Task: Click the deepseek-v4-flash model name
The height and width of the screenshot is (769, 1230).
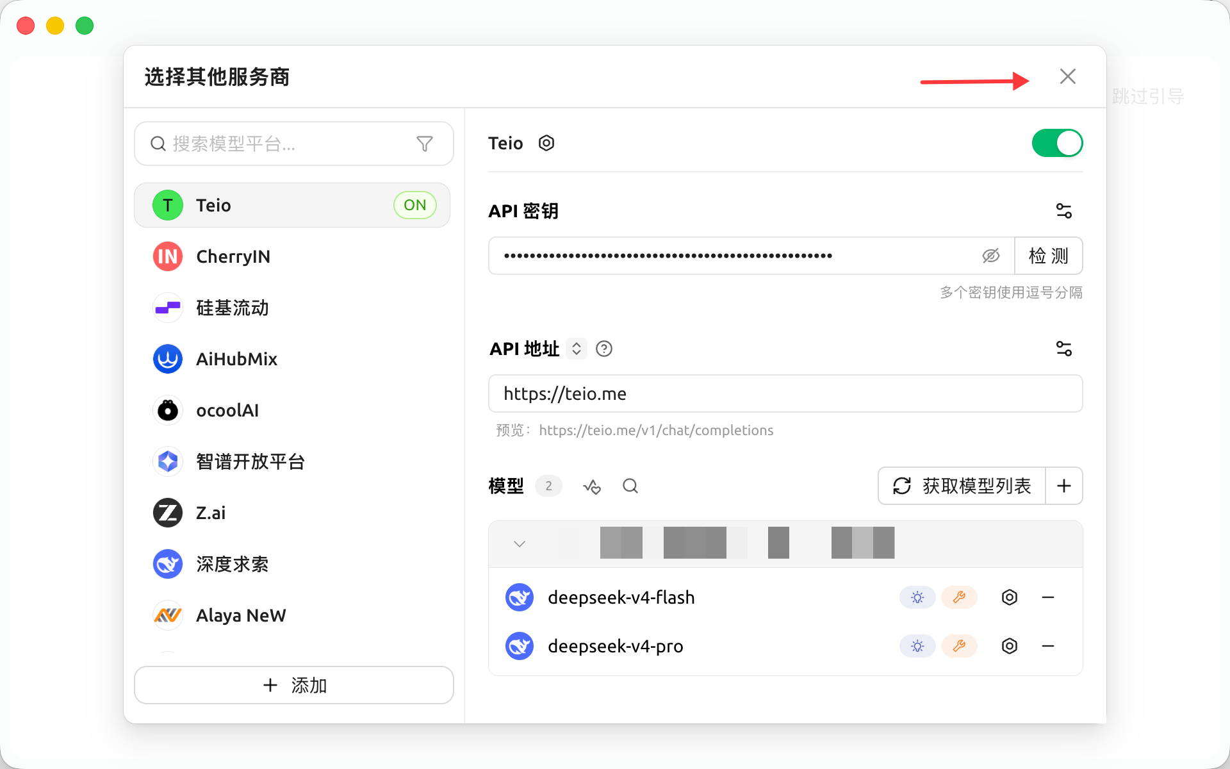Action: tap(621, 597)
